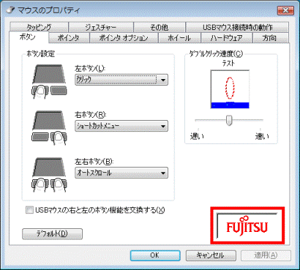Confirm with the OK button
Screen dimensions: 300x270
[x=155, y=255]
